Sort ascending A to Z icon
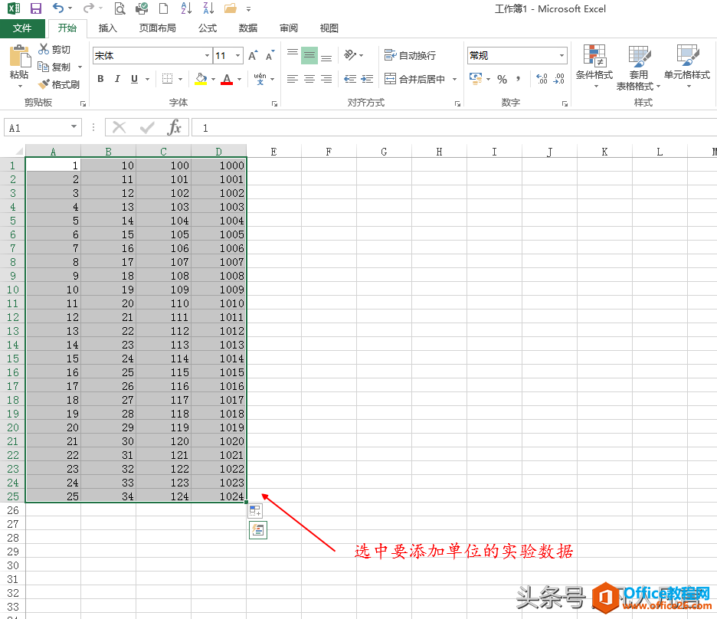 (186, 8)
